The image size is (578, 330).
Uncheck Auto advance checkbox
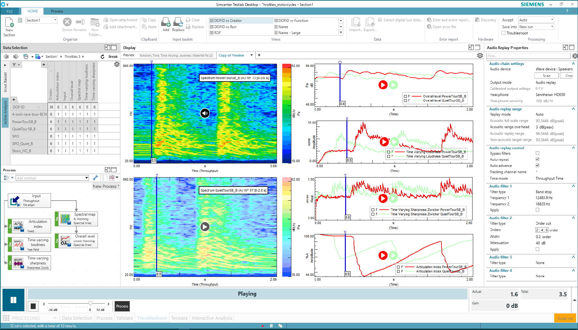(x=537, y=165)
